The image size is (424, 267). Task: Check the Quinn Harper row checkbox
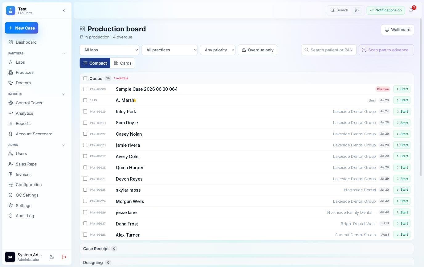tap(85, 167)
